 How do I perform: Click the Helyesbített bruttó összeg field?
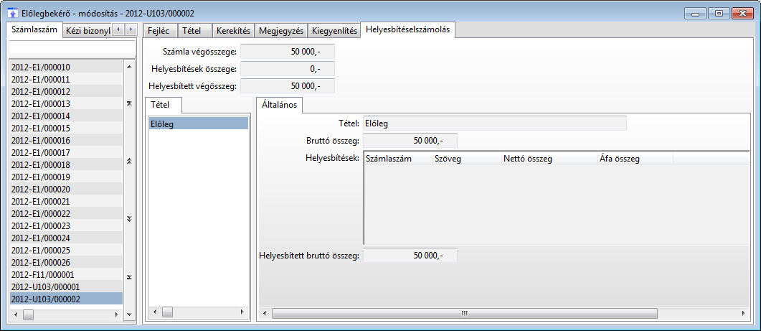[x=410, y=255]
